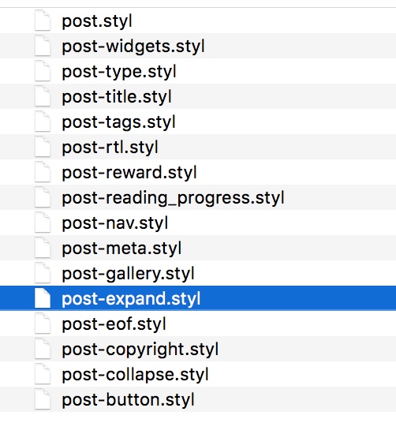Select the post-reward.styl file name
This screenshot has height=434, width=396.
point(129,173)
